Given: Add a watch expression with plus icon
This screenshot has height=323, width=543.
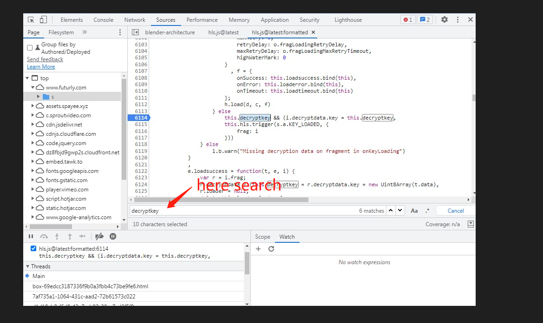Looking at the screenshot, I should pyautogui.click(x=258, y=249).
